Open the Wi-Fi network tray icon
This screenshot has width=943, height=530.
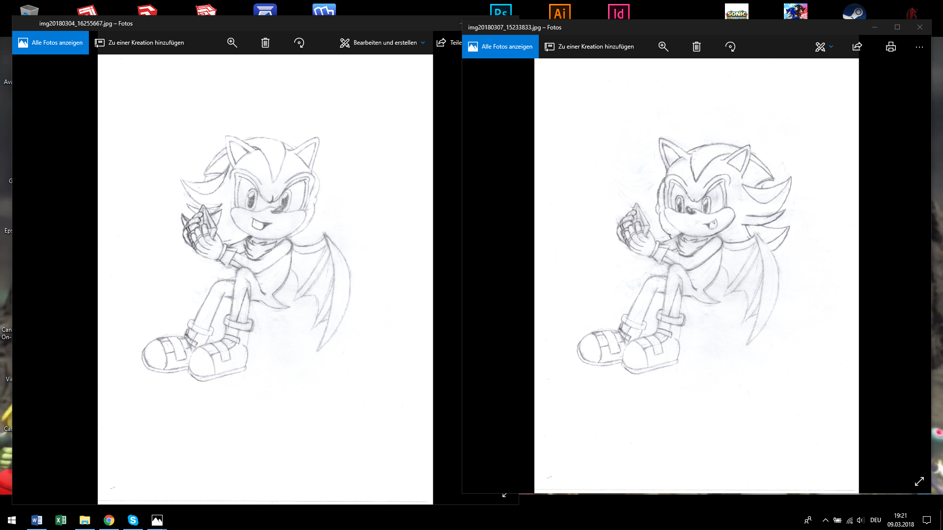pos(850,520)
